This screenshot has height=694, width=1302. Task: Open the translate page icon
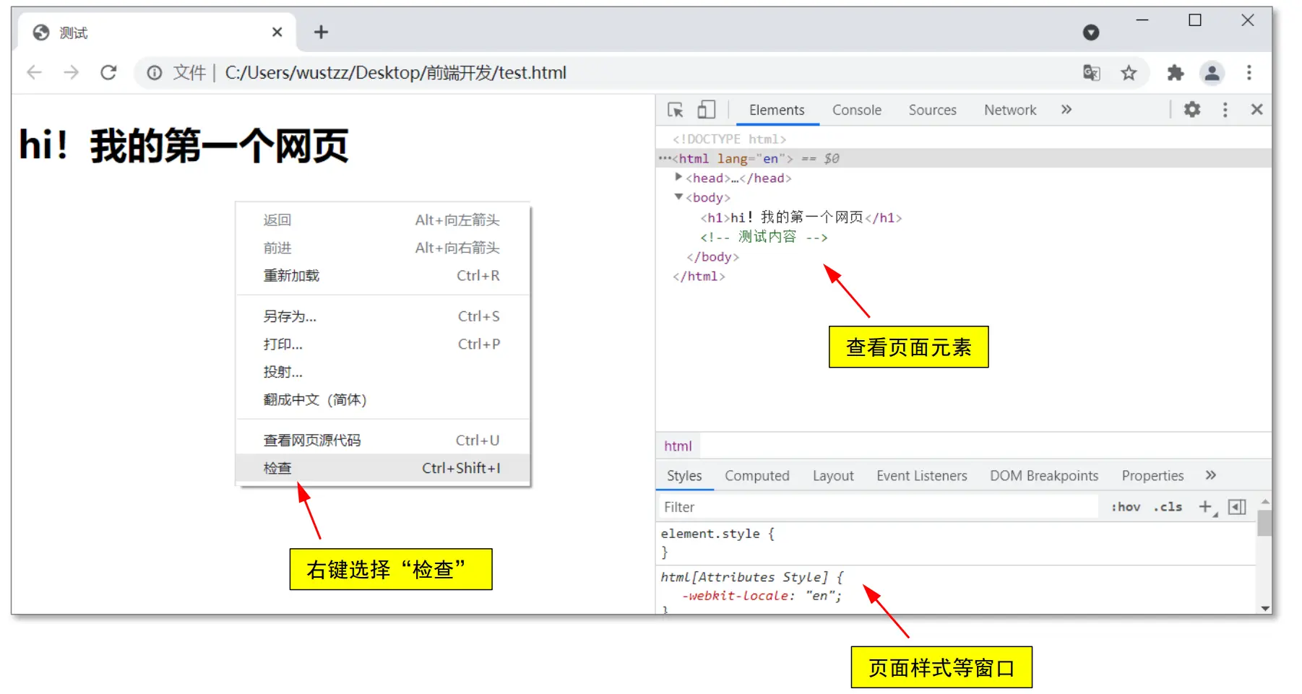[1091, 73]
